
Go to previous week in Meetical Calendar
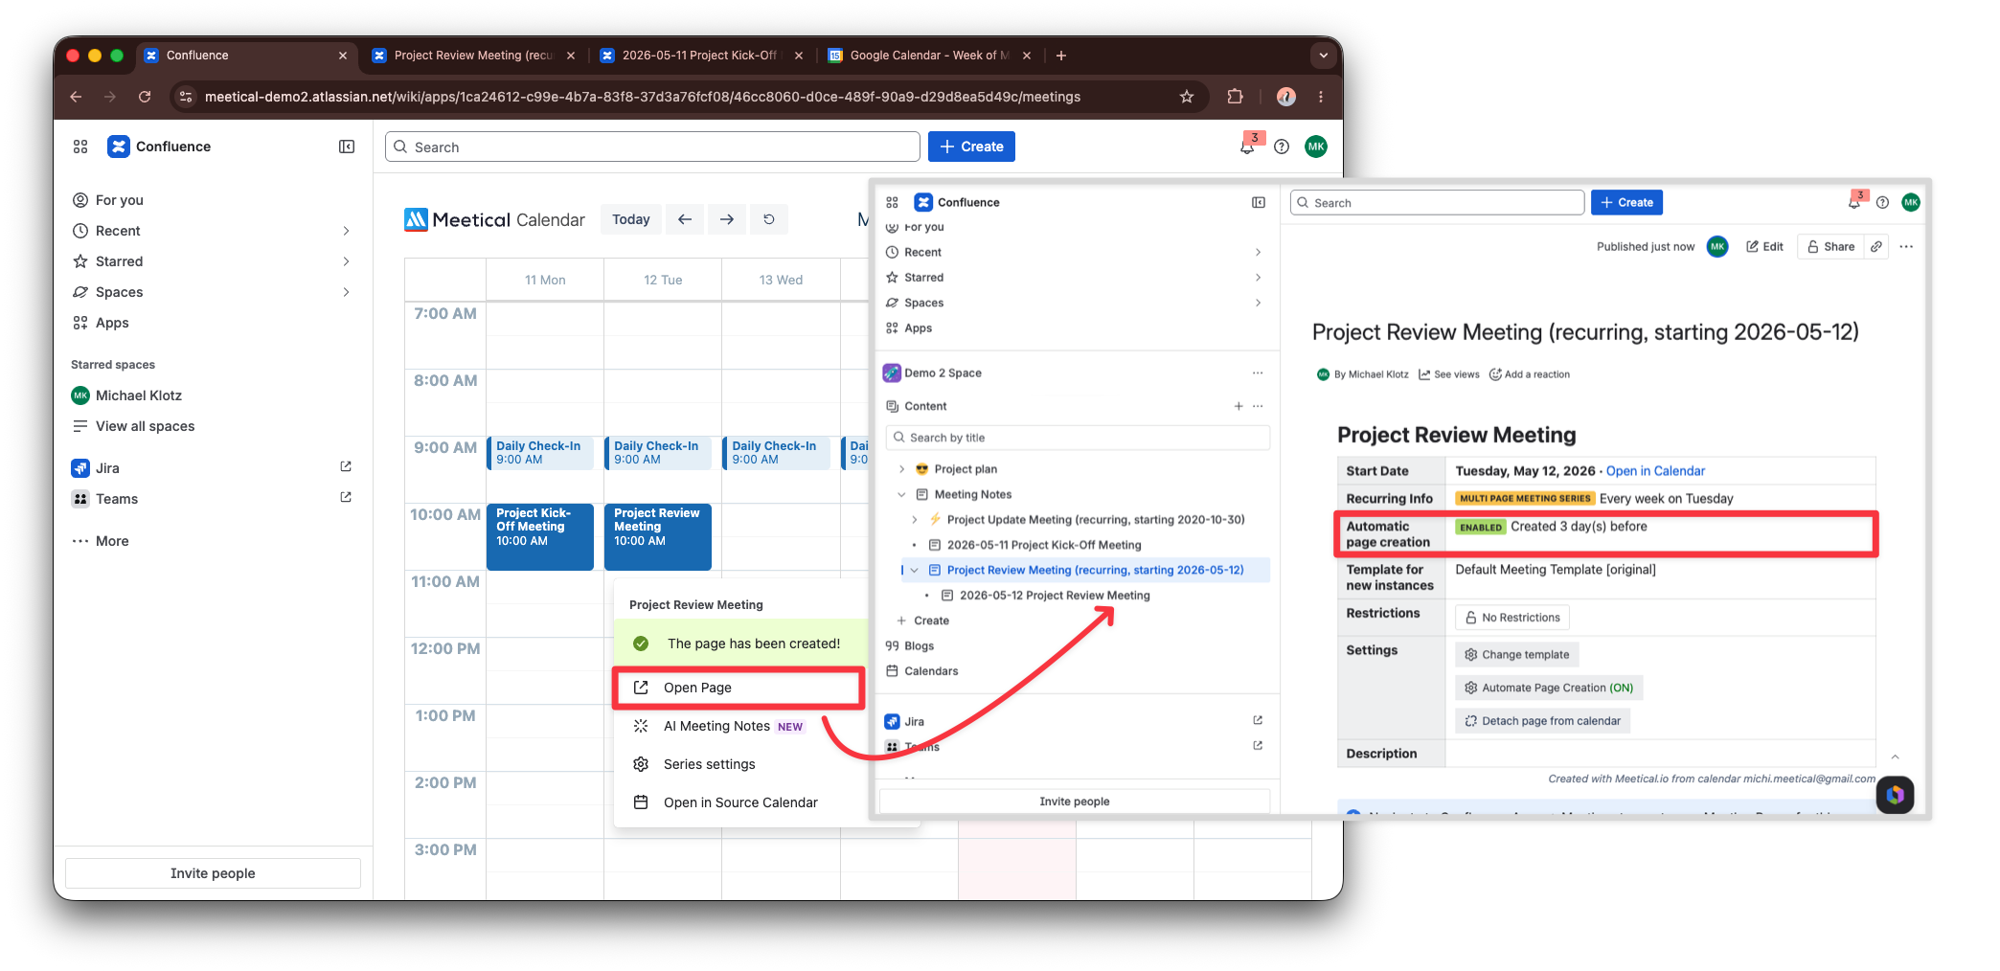click(685, 219)
